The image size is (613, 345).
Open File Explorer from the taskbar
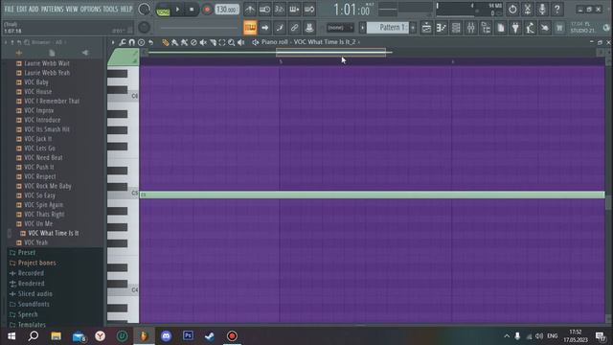pos(56,336)
